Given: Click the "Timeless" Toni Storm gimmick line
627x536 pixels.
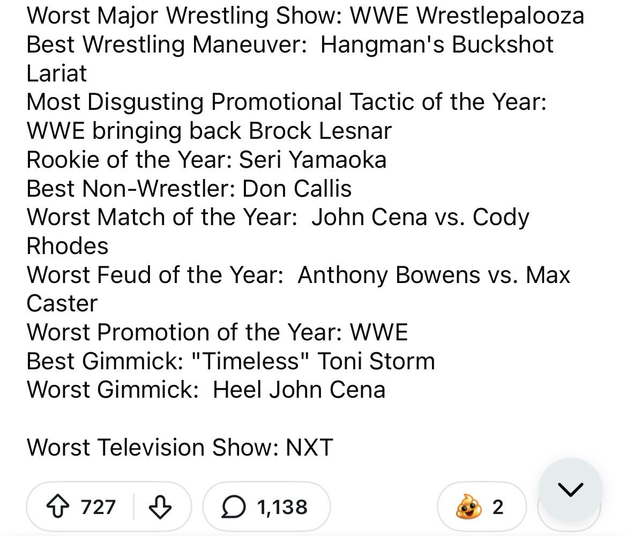Looking at the screenshot, I should (x=230, y=361).
